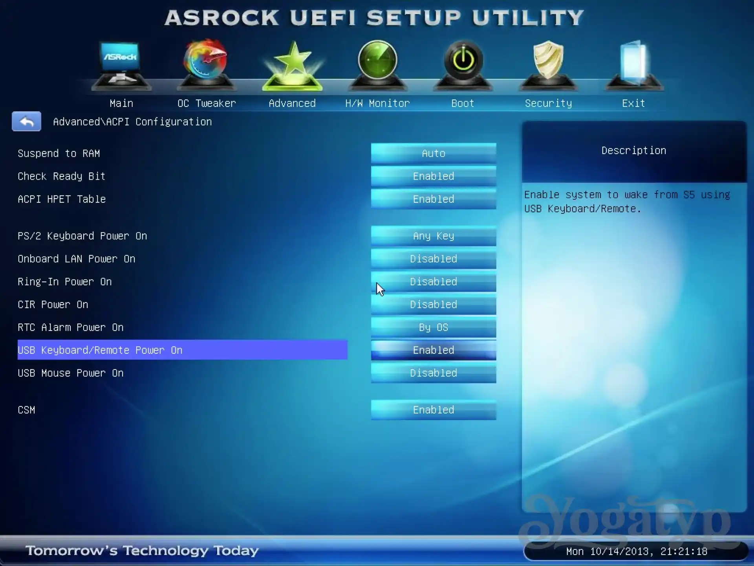Select the CSM row label
The image size is (754, 566).
point(26,410)
